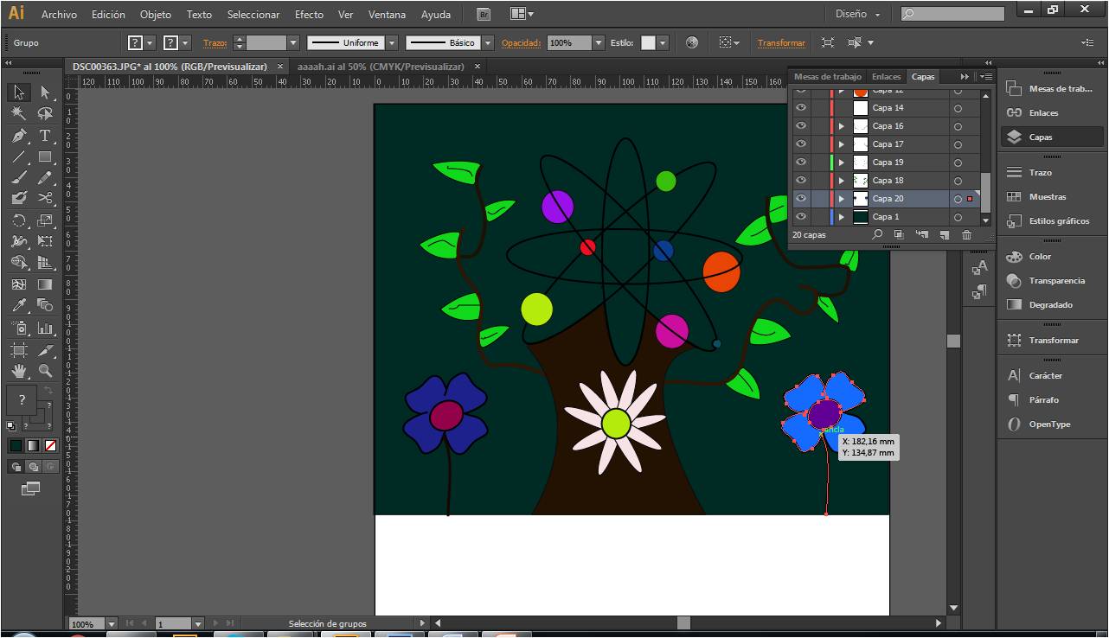
Task: Select the Rotate tool
Action: [x=19, y=220]
